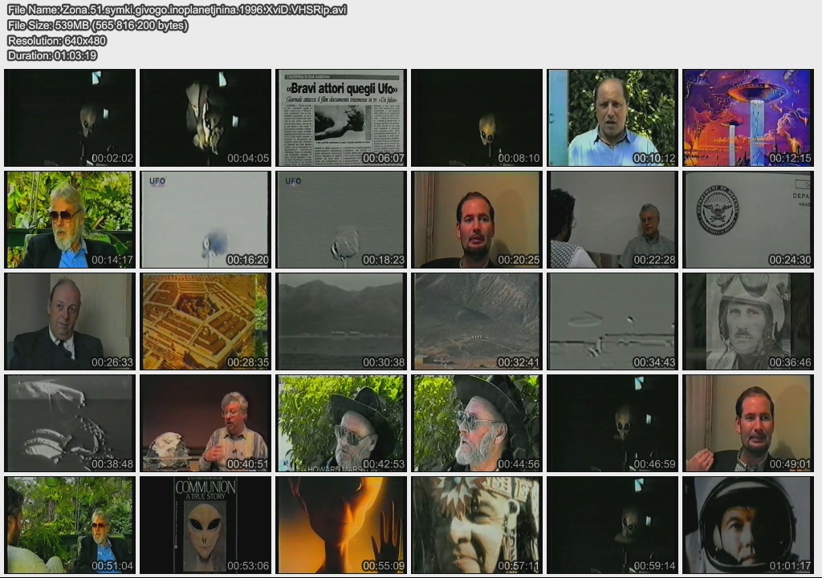822x578 pixels.
Task: Select the two-man interview thumbnail at 00:22:28
Action: pyautogui.click(x=612, y=219)
